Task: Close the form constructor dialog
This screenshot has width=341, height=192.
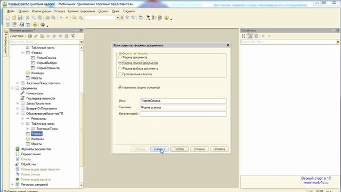Action: tap(228, 45)
